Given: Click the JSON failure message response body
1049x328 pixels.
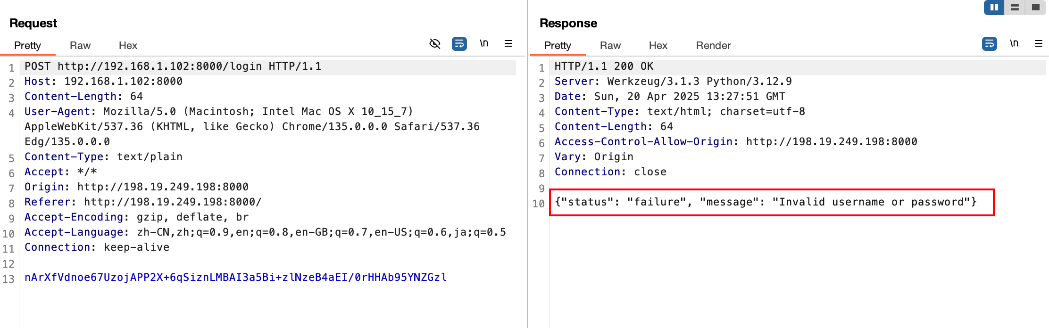Looking at the screenshot, I should (x=766, y=202).
